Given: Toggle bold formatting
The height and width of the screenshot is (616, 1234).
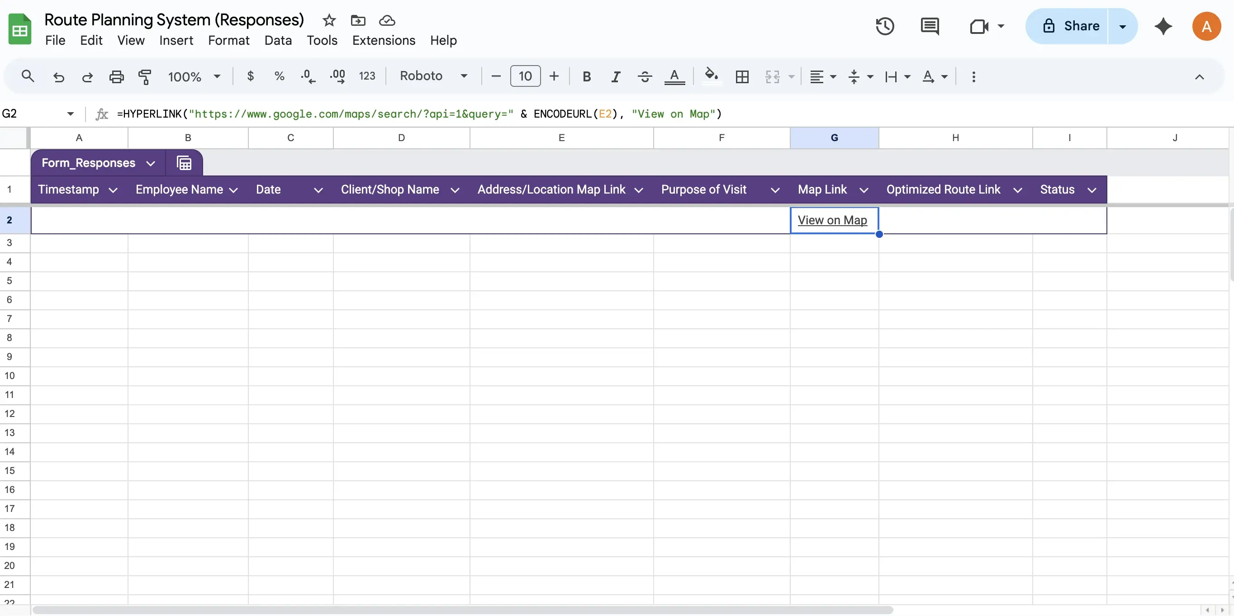Looking at the screenshot, I should 586,76.
